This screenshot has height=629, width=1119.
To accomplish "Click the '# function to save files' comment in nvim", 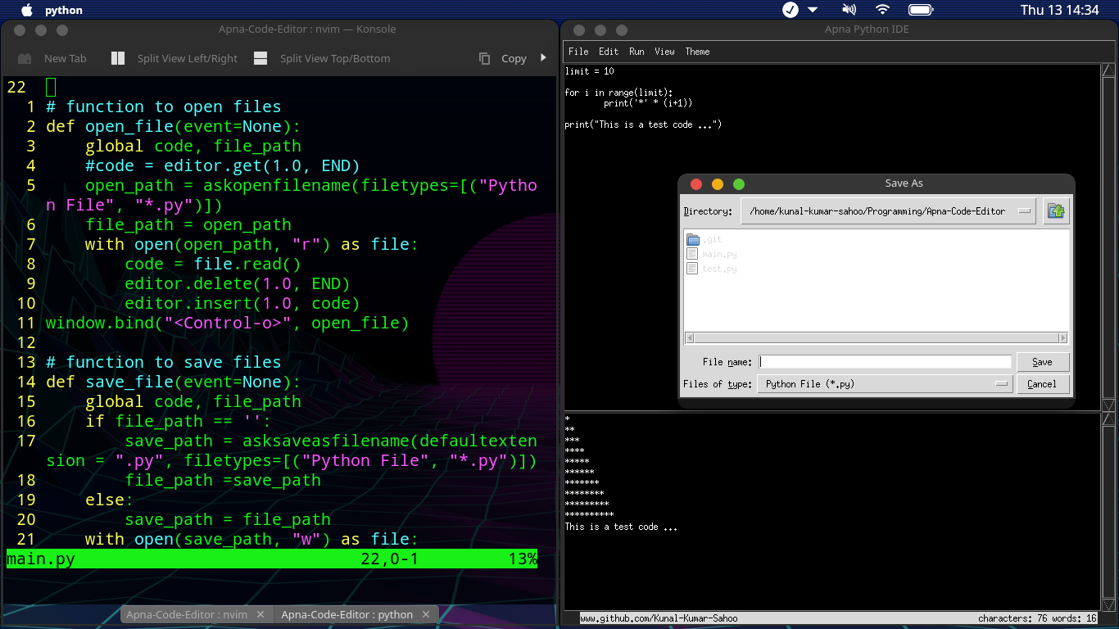I will pyautogui.click(x=164, y=362).
